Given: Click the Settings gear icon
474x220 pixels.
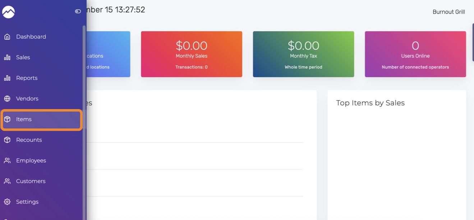Looking at the screenshot, I should pyautogui.click(x=7, y=202).
